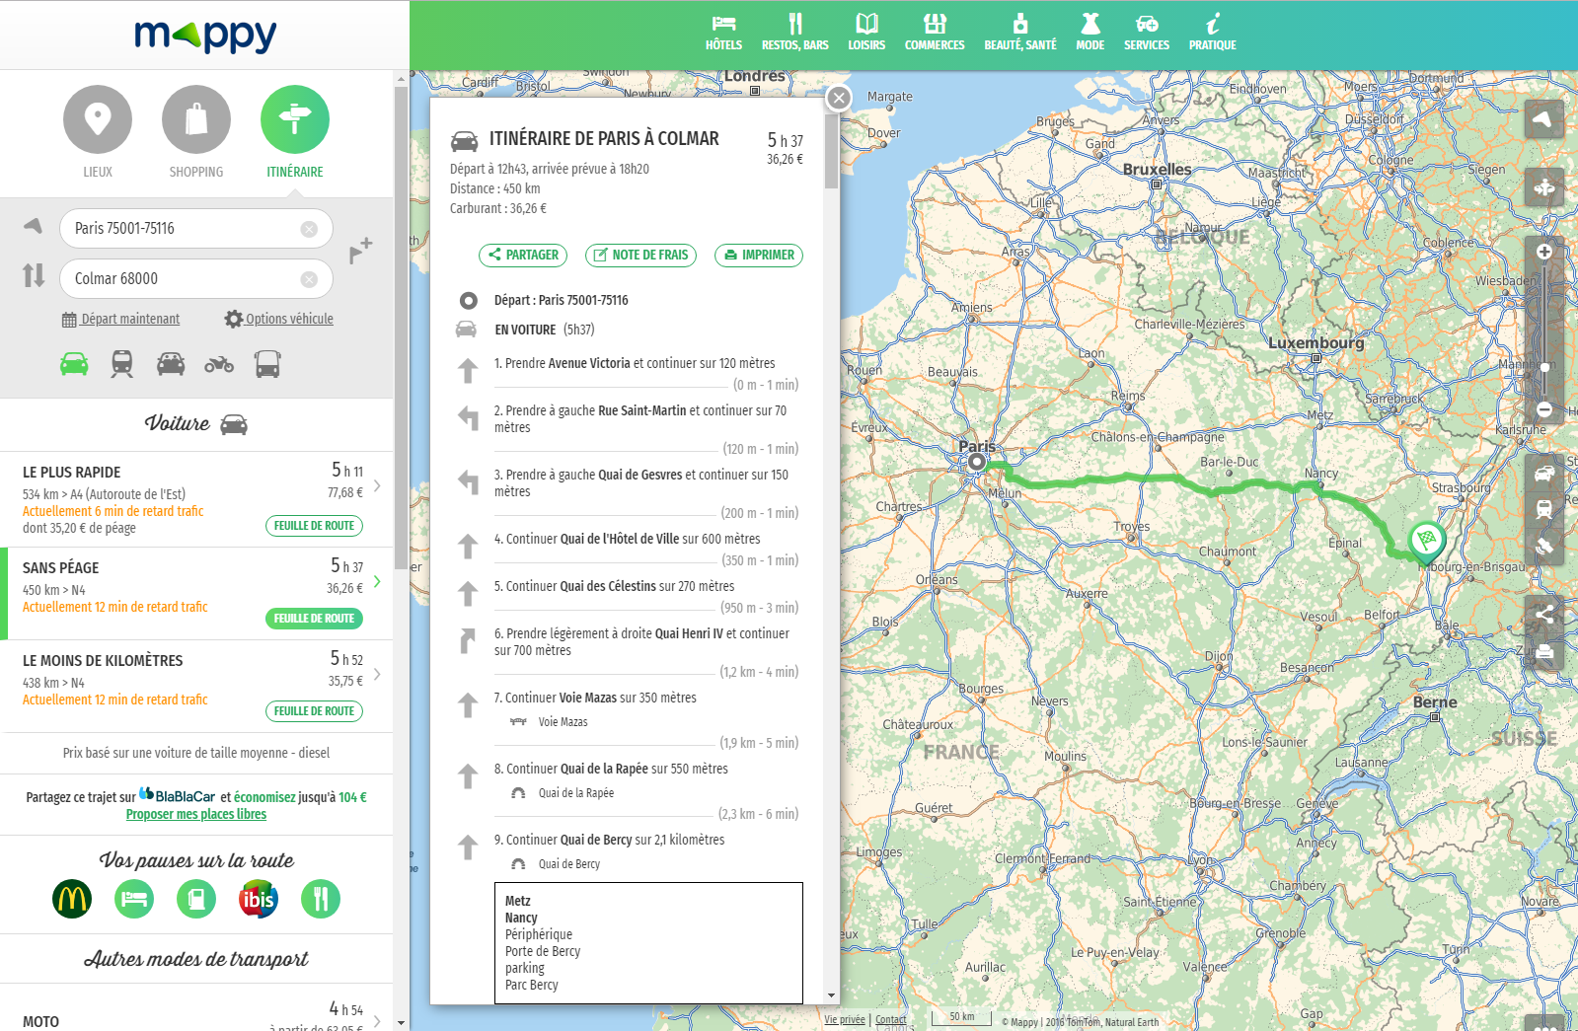
Task: Click the Colmar destination flag marker
Action: (1426, 541)
